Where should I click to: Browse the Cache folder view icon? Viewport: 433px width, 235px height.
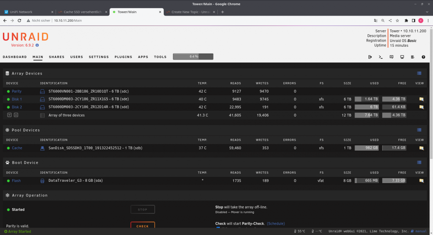pos(421,148)
